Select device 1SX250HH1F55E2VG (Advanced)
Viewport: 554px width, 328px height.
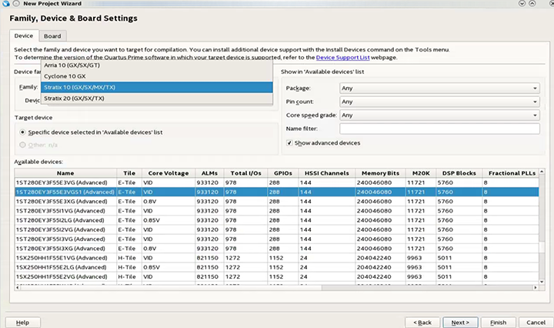(277, 276)
